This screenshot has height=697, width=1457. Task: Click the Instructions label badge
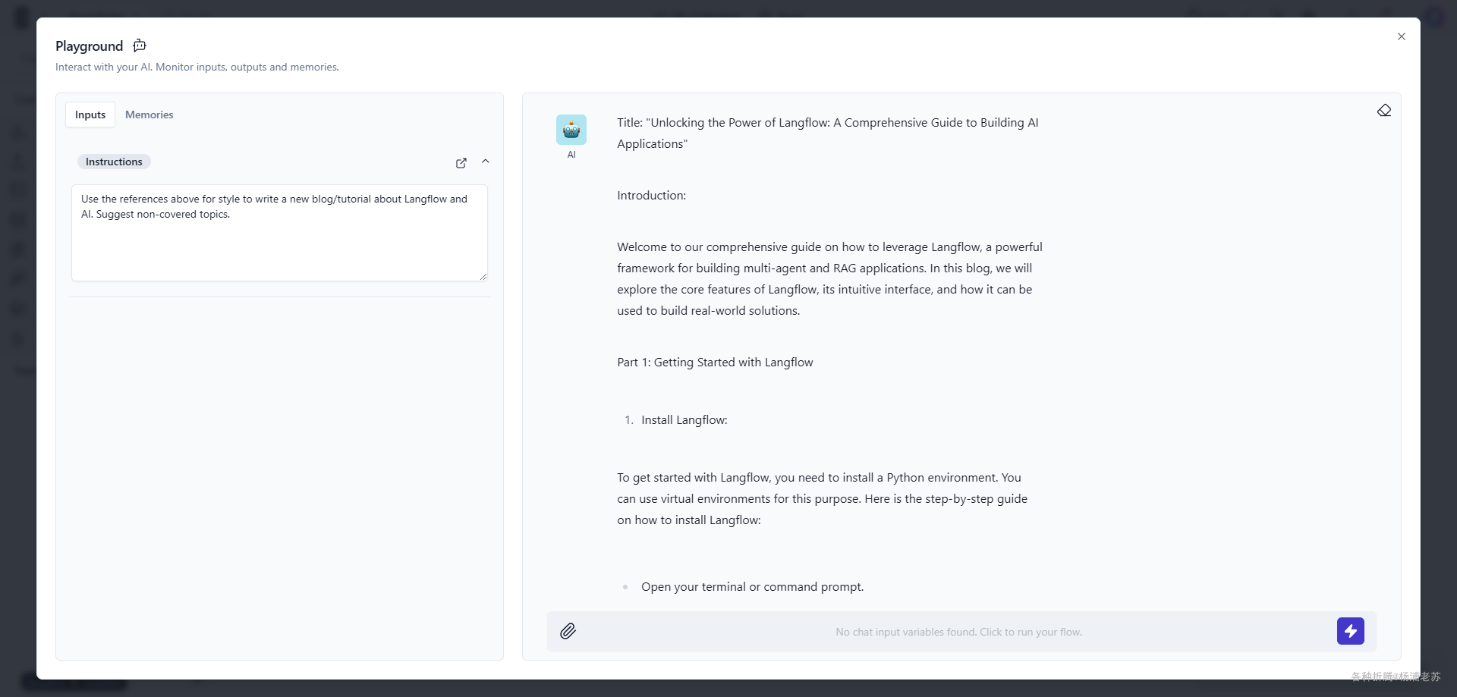(114, 162)
